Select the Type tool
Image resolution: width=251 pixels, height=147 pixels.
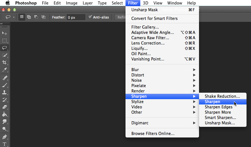click(4, 144)
